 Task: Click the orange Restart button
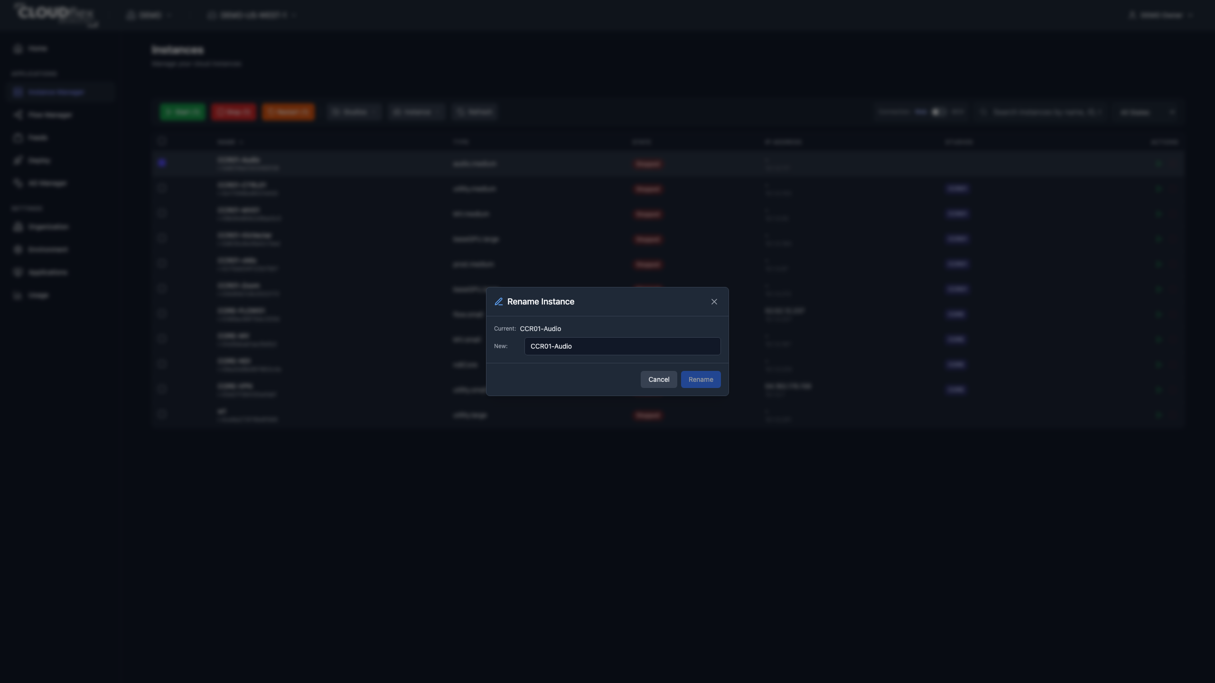click(288, 112)
